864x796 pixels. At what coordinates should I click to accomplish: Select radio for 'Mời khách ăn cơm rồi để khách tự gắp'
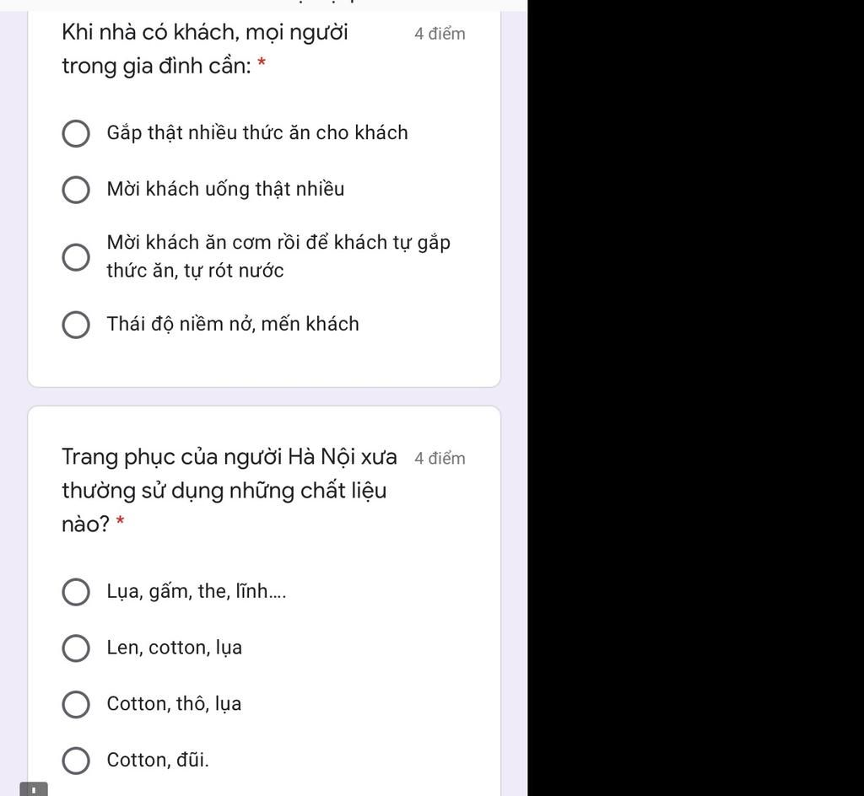point(76,257)
